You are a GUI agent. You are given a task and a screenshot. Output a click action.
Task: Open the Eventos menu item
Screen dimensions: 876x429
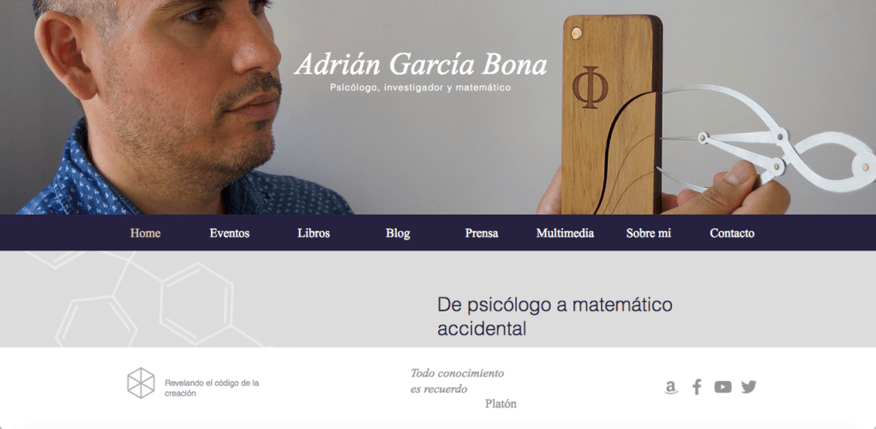click(230, 233)
